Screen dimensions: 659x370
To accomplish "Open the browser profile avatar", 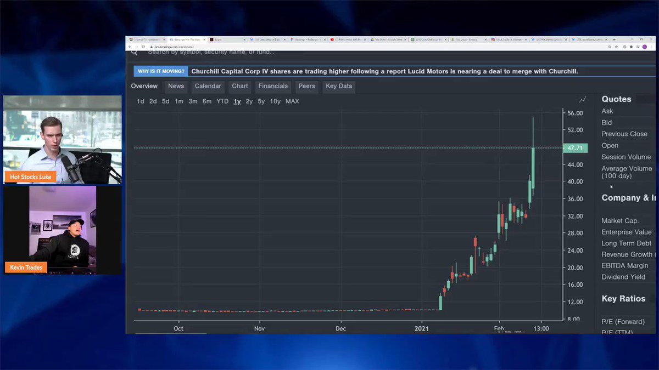I will tap(645, 47).
